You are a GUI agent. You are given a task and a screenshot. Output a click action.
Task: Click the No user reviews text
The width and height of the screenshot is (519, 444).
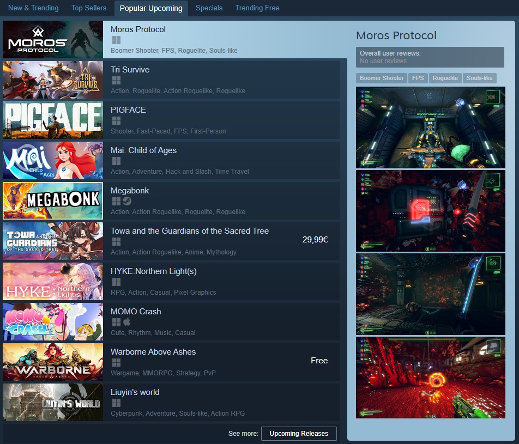383,61
